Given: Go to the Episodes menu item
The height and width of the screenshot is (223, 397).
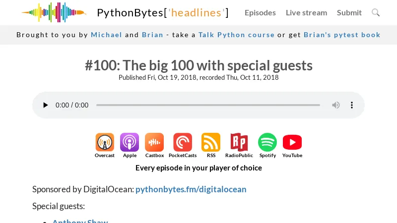Looking at the screenshot, I should [260, 13].
